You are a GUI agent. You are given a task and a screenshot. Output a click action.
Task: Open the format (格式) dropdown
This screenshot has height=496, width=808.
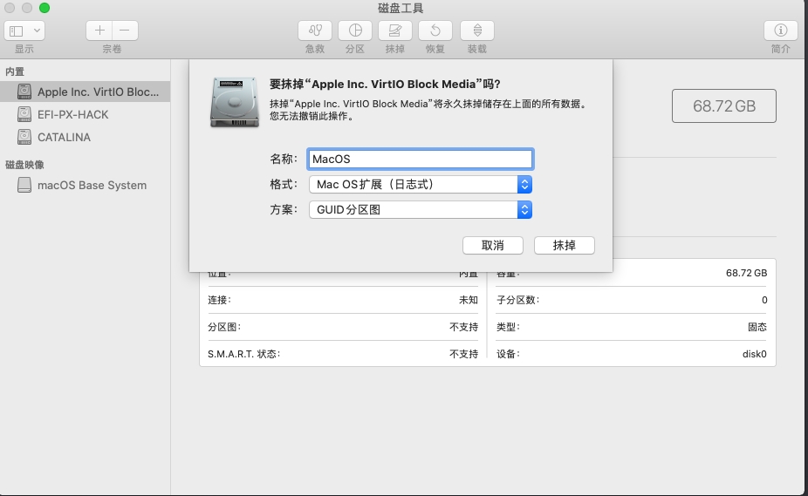click(421, 185)
